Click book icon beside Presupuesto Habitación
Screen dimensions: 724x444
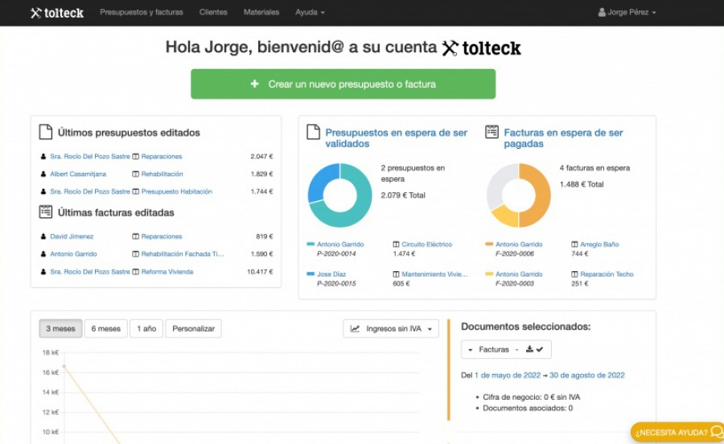click(136, 191)
